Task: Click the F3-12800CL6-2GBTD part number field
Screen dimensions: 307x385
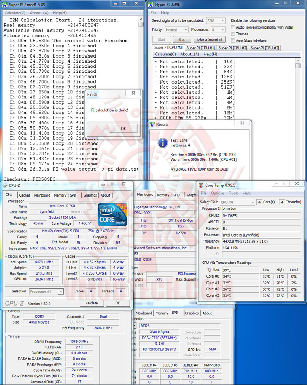Action: (159, 349)
